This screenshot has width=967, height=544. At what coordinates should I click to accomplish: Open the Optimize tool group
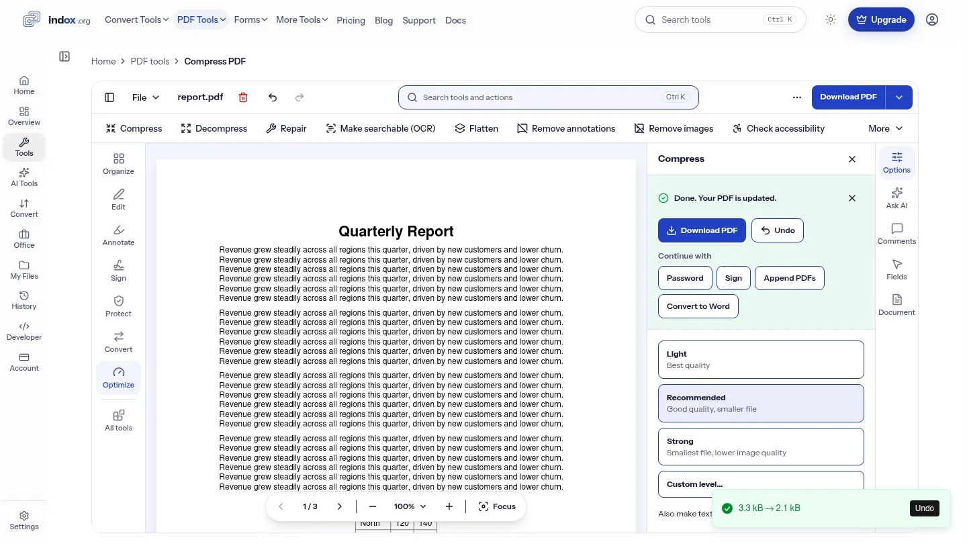point(119,377)
